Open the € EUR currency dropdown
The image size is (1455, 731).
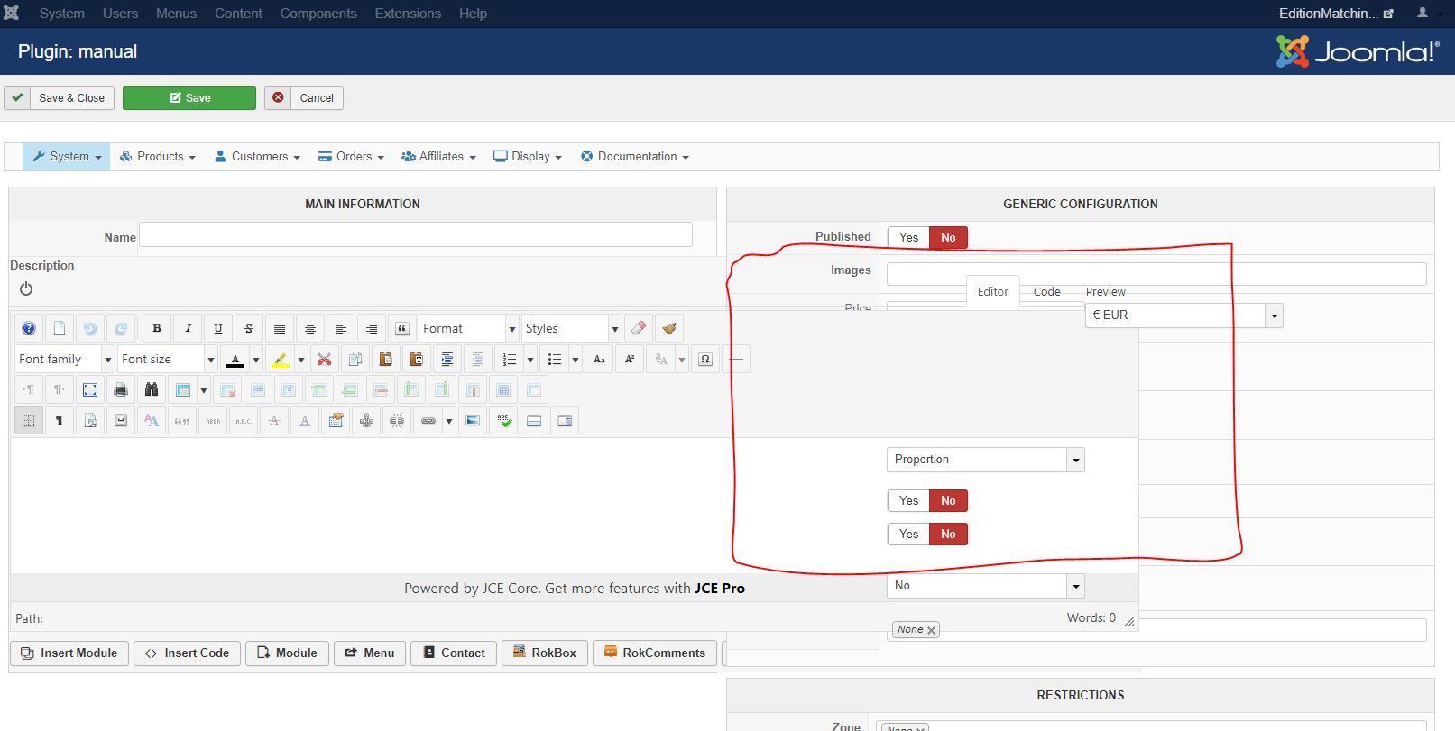click(1183, 315)
